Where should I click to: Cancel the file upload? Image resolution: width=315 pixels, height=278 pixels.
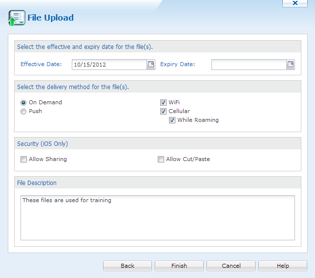pyautogui.click(x=231, y=266)
